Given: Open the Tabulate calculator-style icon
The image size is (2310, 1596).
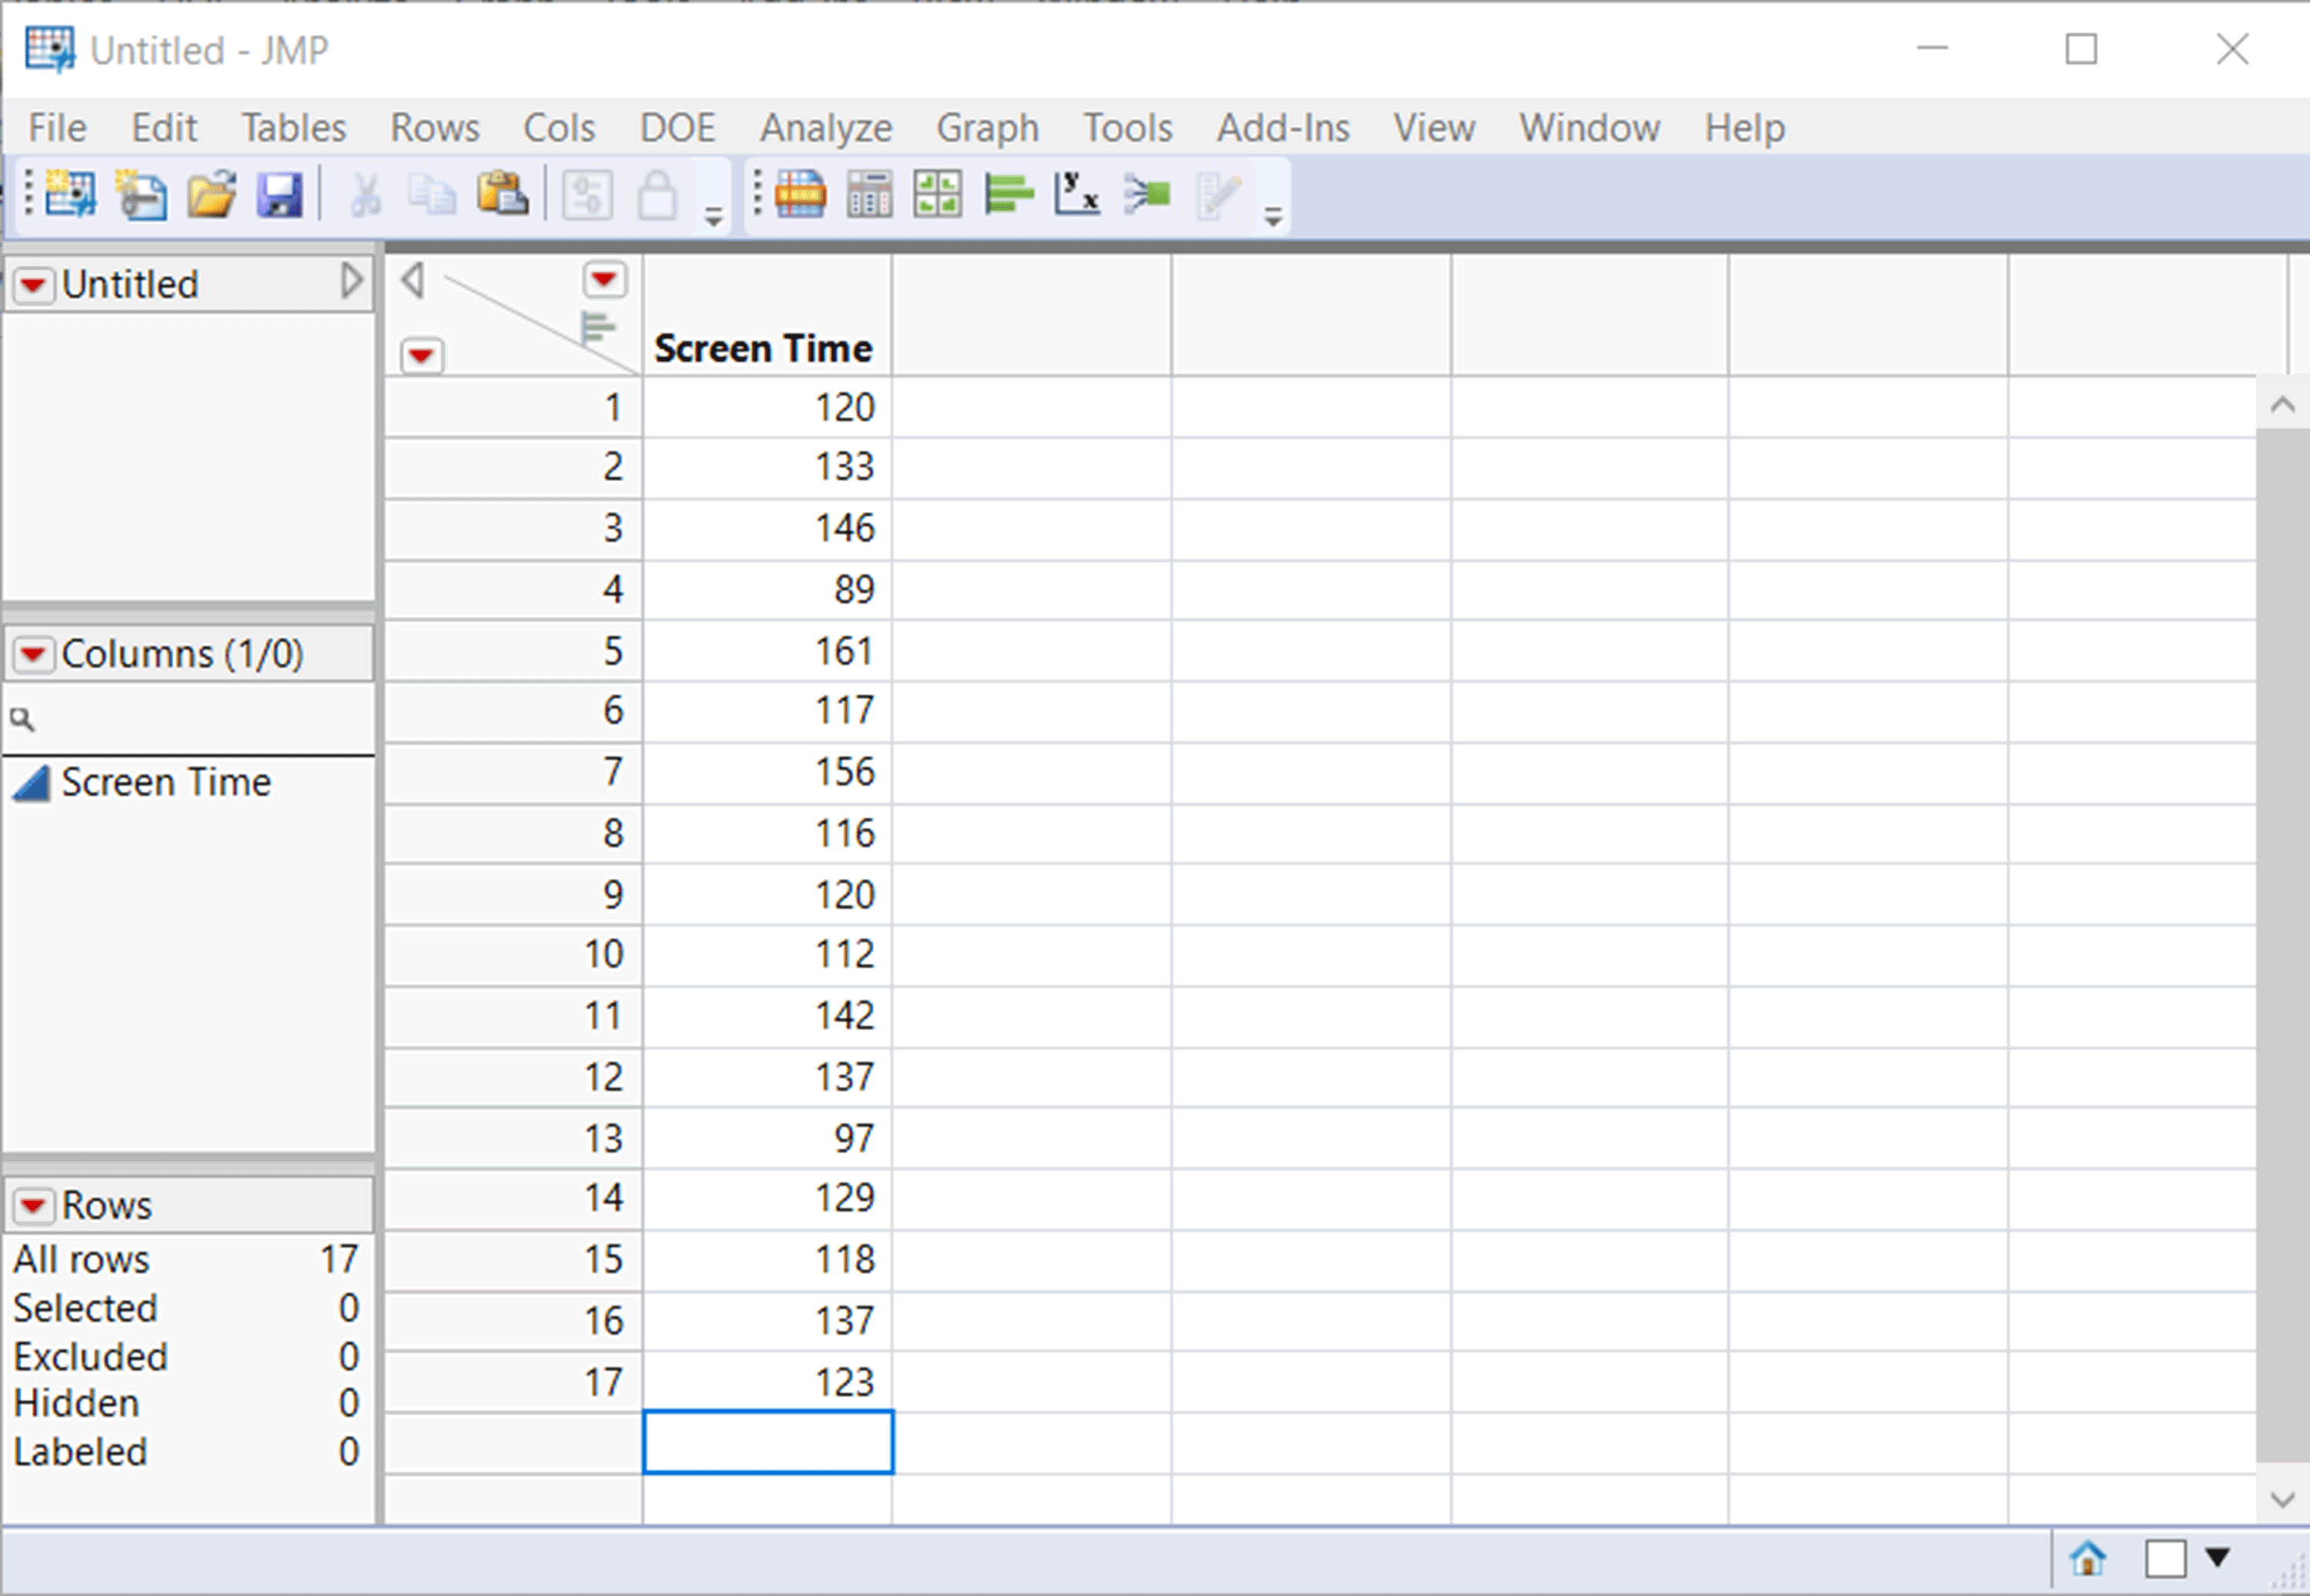Looking at the screenshot, I should (x=870, y=193).
